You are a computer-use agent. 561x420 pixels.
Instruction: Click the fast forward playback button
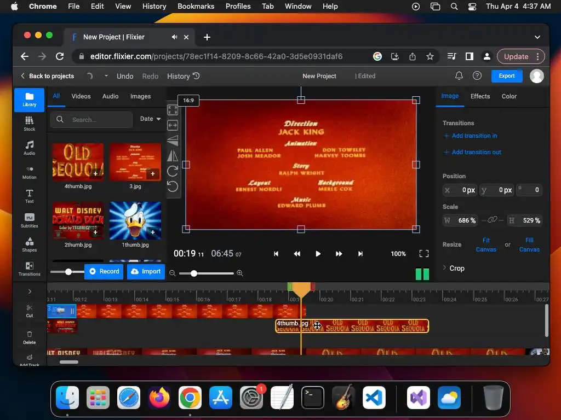tap(339, 254)
